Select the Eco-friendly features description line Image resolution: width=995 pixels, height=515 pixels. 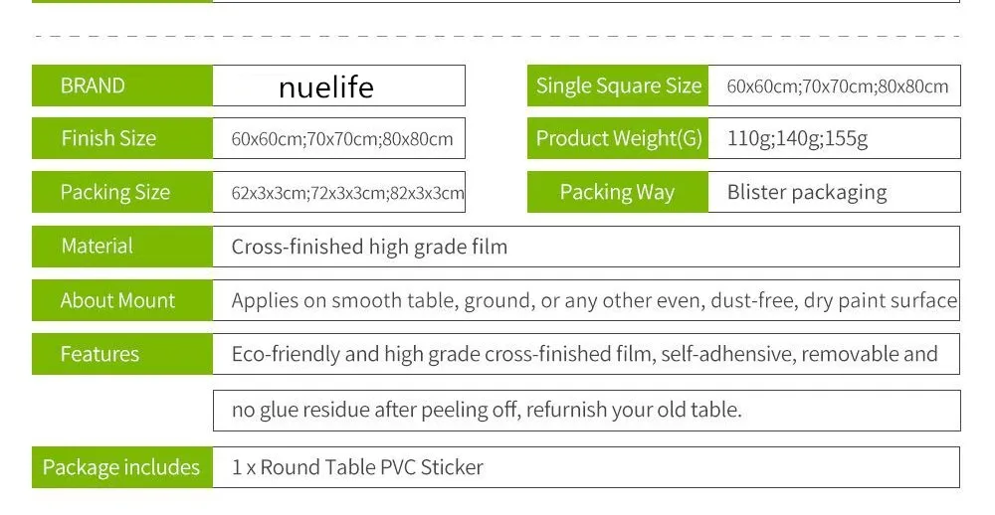tap(586, 354)
